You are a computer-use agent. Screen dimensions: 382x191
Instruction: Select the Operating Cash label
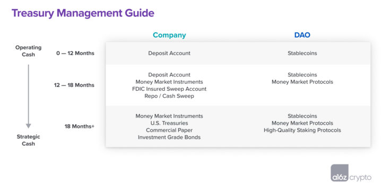coord(29,51)
